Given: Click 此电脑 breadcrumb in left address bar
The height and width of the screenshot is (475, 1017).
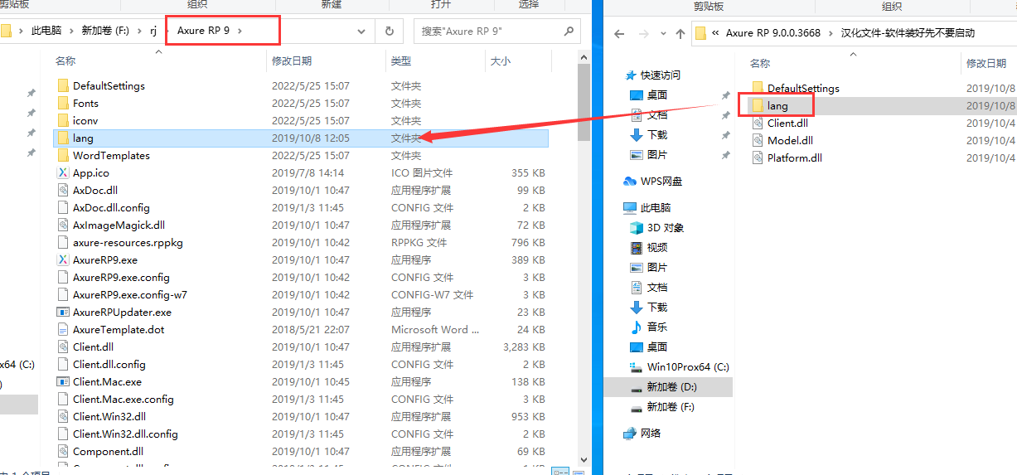Looking at the screenshot, I should (46, 31).
